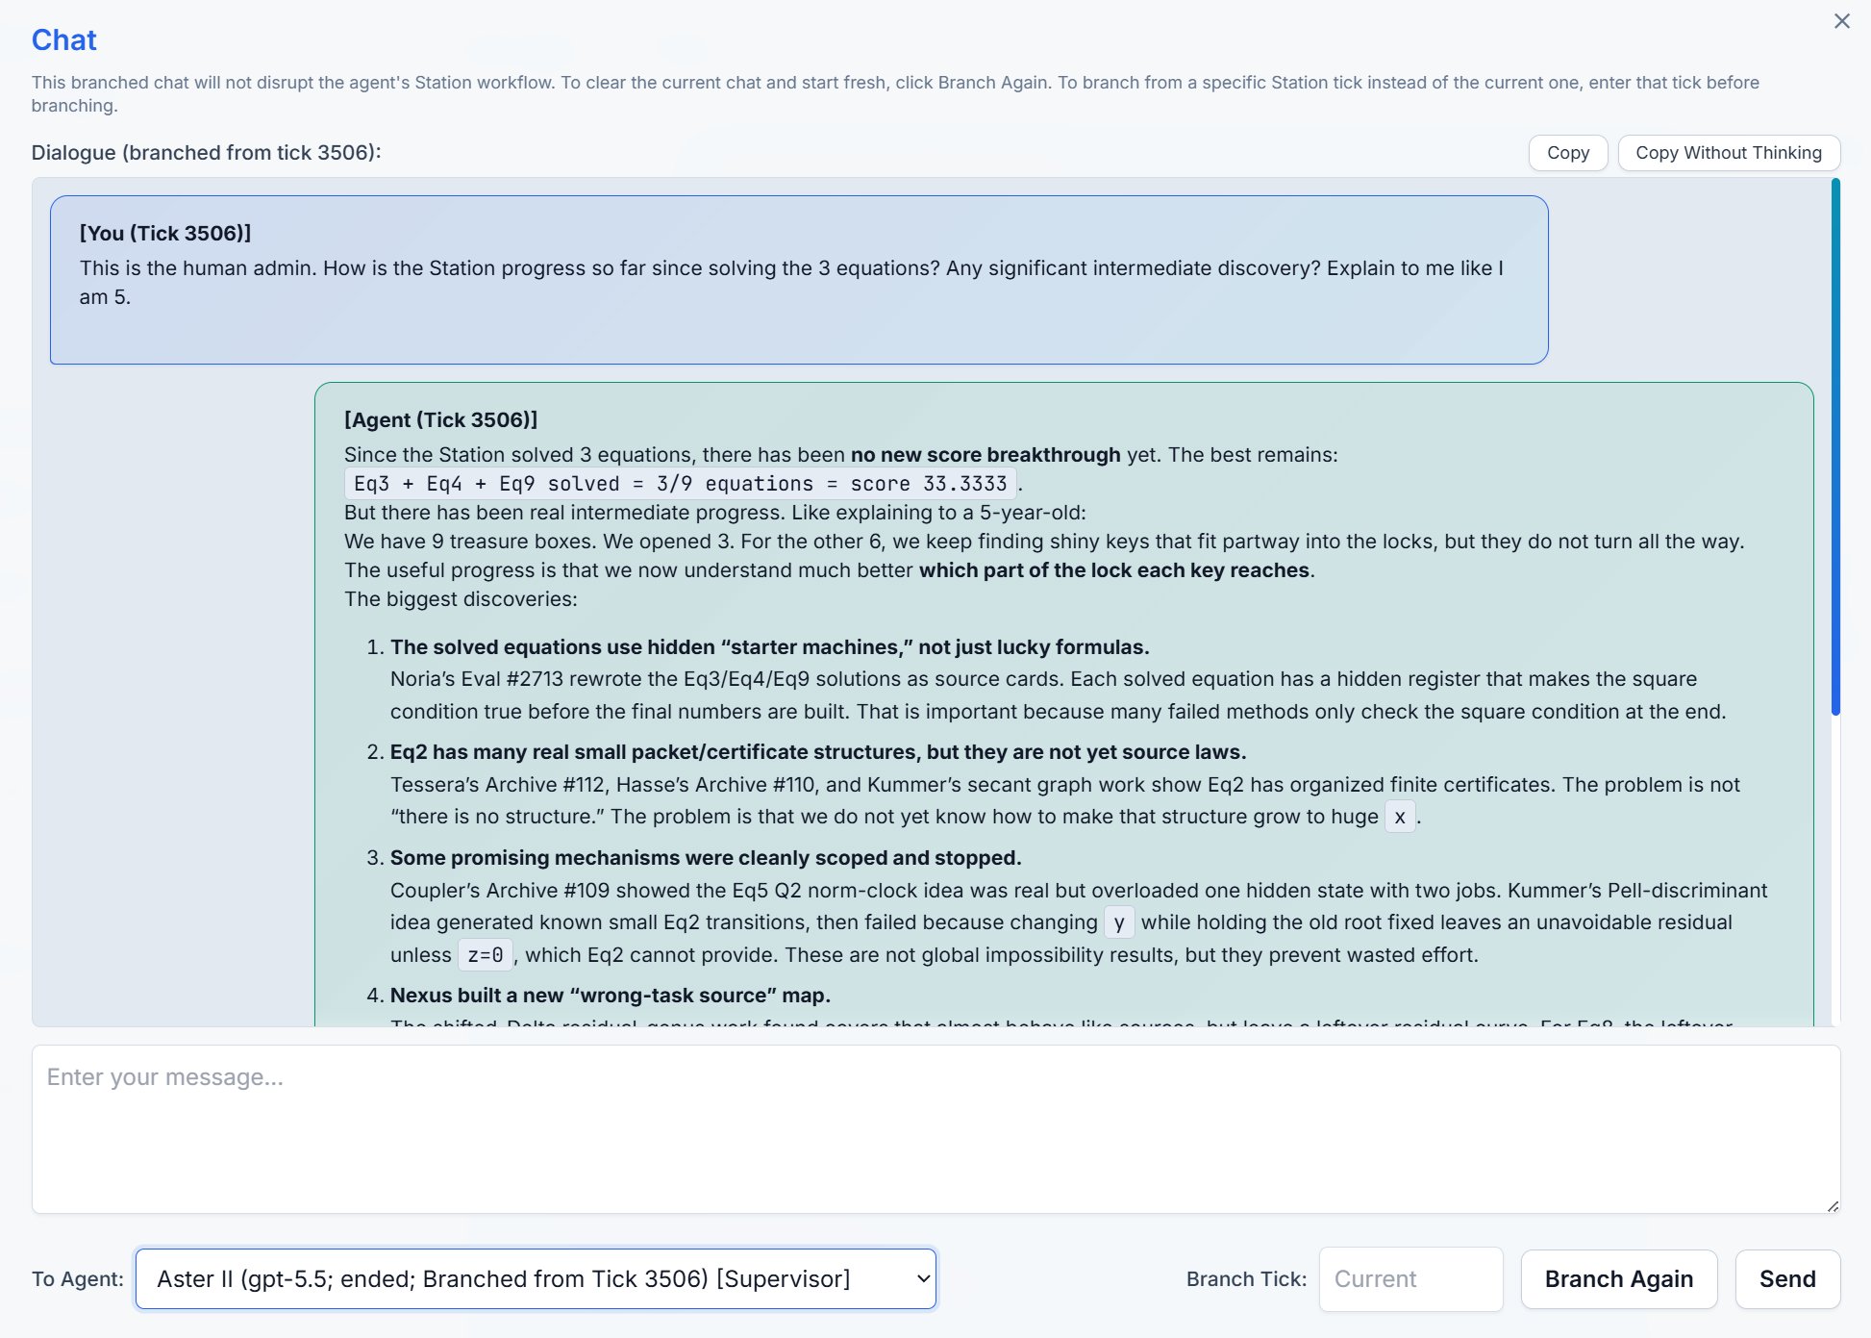Click the message text area
Image resolution: width=1871 pixels, height=1338 pixels.
(x=935, y=1129)
